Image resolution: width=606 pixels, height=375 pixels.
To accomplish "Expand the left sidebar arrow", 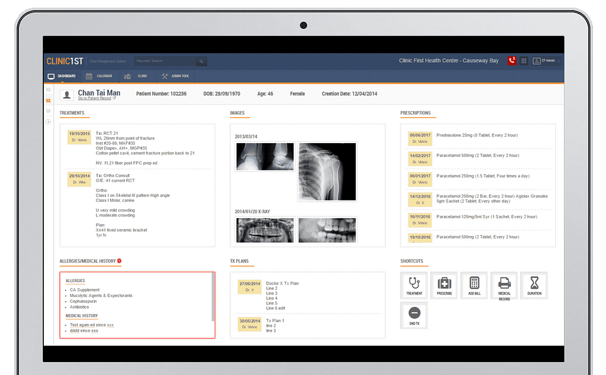I will tap(49, 122).
